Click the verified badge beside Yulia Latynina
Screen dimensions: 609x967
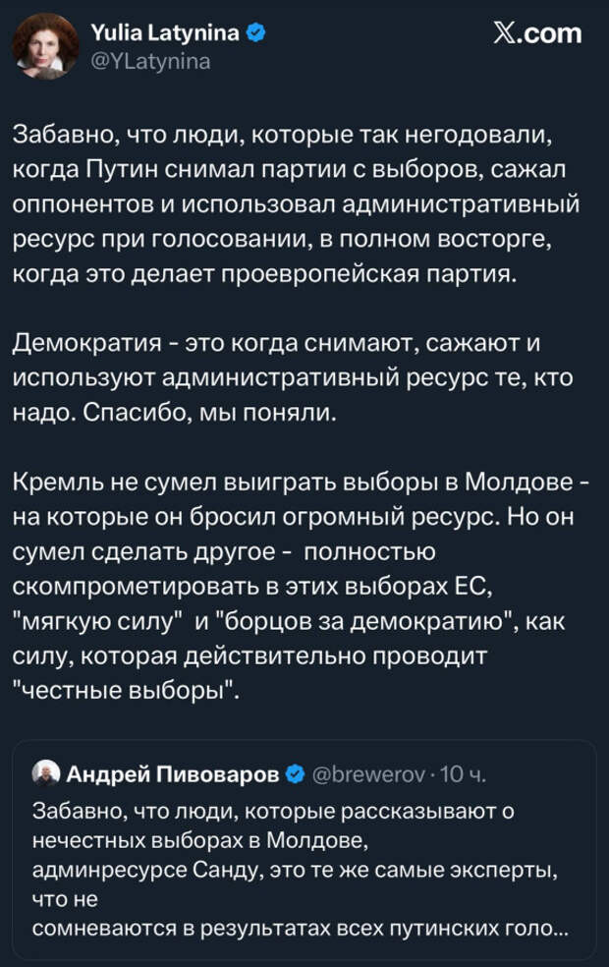pyautogui.click(x=255, y=34)
